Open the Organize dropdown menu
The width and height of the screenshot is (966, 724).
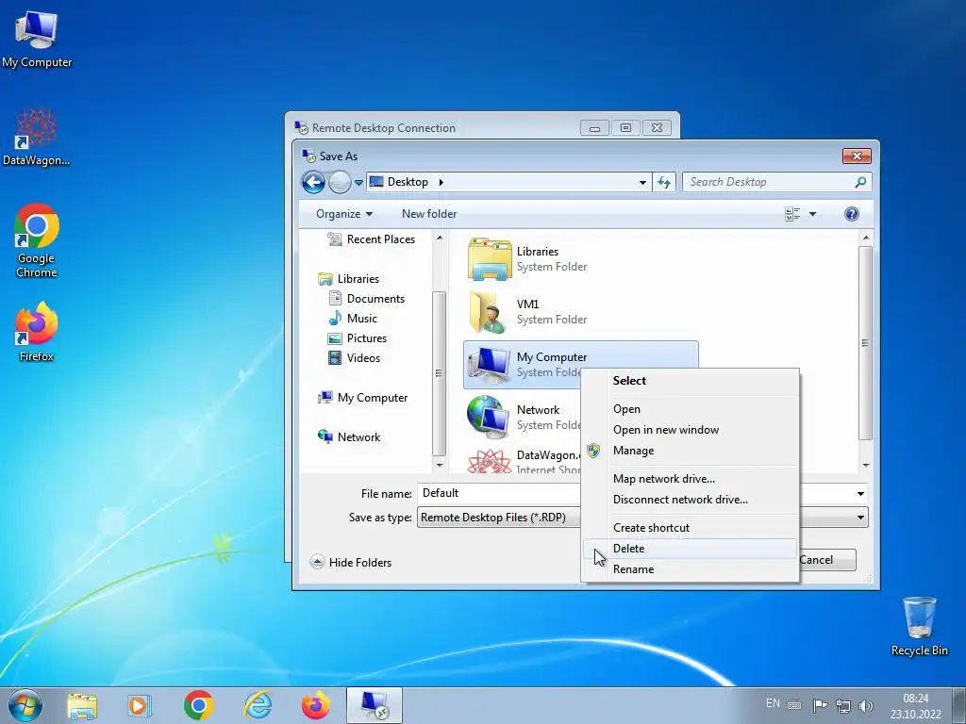[344, 214]
